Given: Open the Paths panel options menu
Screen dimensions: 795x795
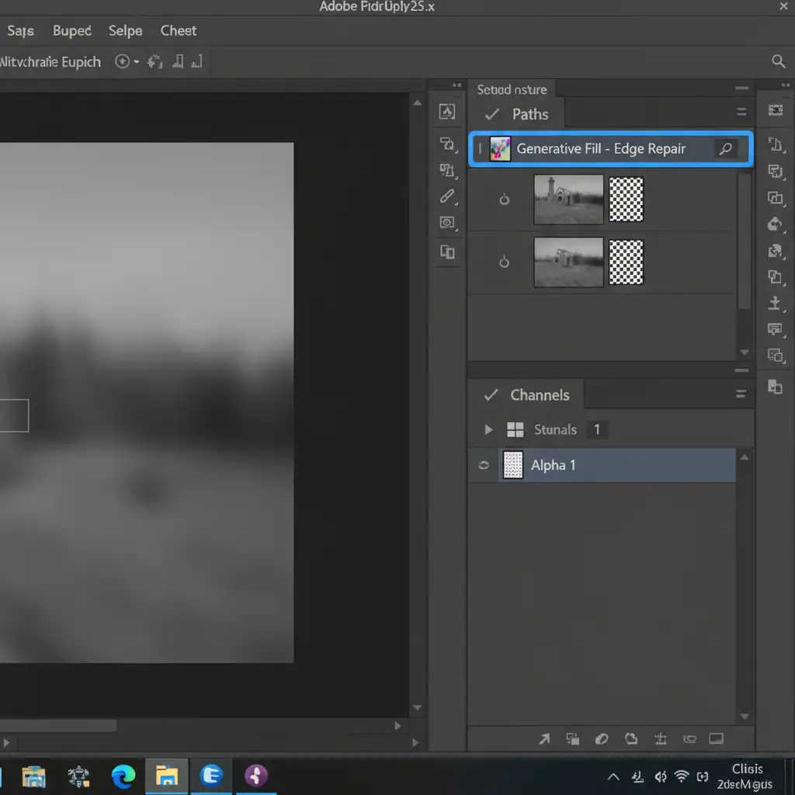Looking at the screenshot, I should pos(741,113).
